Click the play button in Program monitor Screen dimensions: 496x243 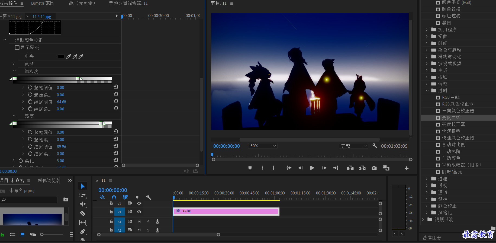pyautogui.click(x=312, y=168)
